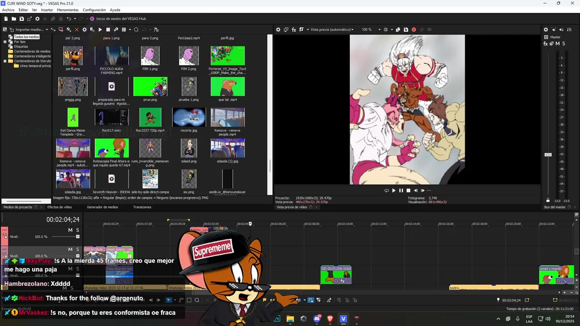This screenshot has height=326, width=580.
Task: Open overlays dropdown arrow beside grid icon
Action: coord(391,29)
